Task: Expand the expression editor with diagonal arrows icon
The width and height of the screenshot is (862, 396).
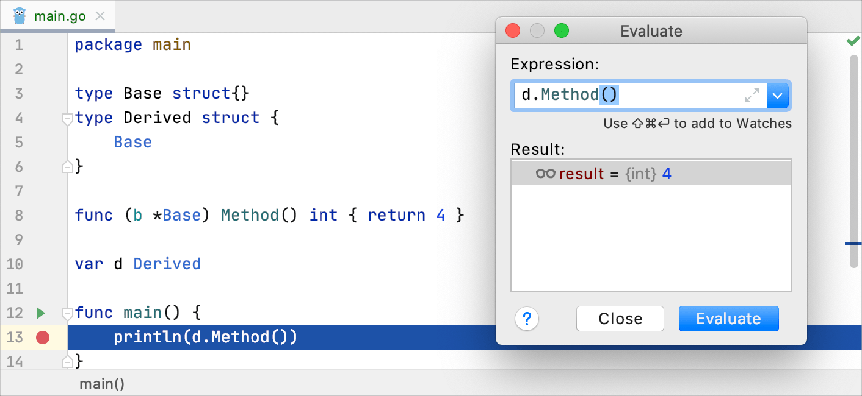Action: [x=752, y=94]
